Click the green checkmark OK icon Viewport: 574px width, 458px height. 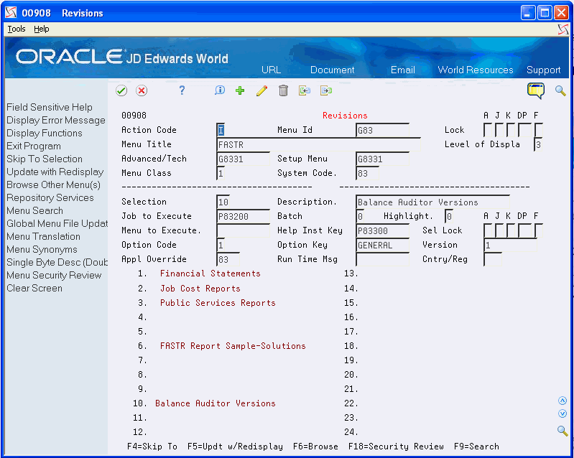tap(121, 90)
